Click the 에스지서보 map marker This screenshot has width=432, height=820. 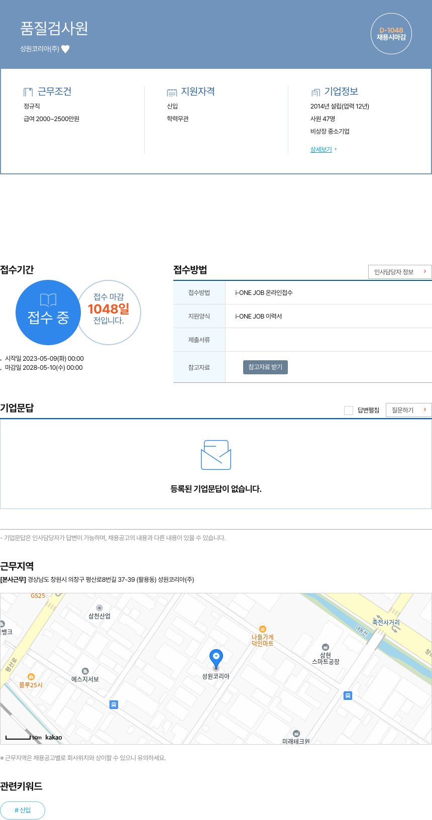(x=85, y=671)
